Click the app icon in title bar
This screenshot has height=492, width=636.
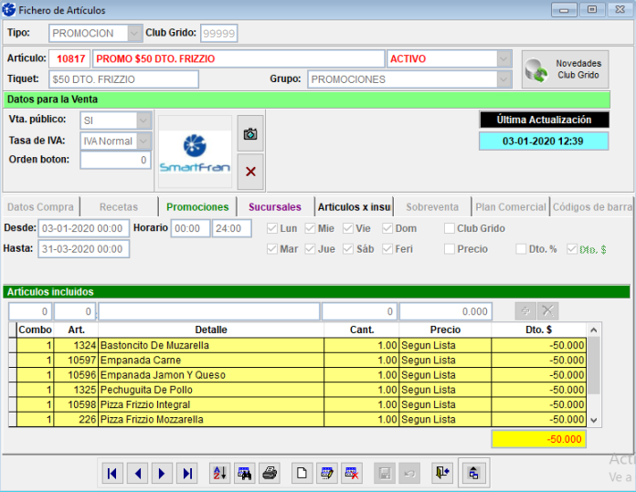click(x=9, y=10)
